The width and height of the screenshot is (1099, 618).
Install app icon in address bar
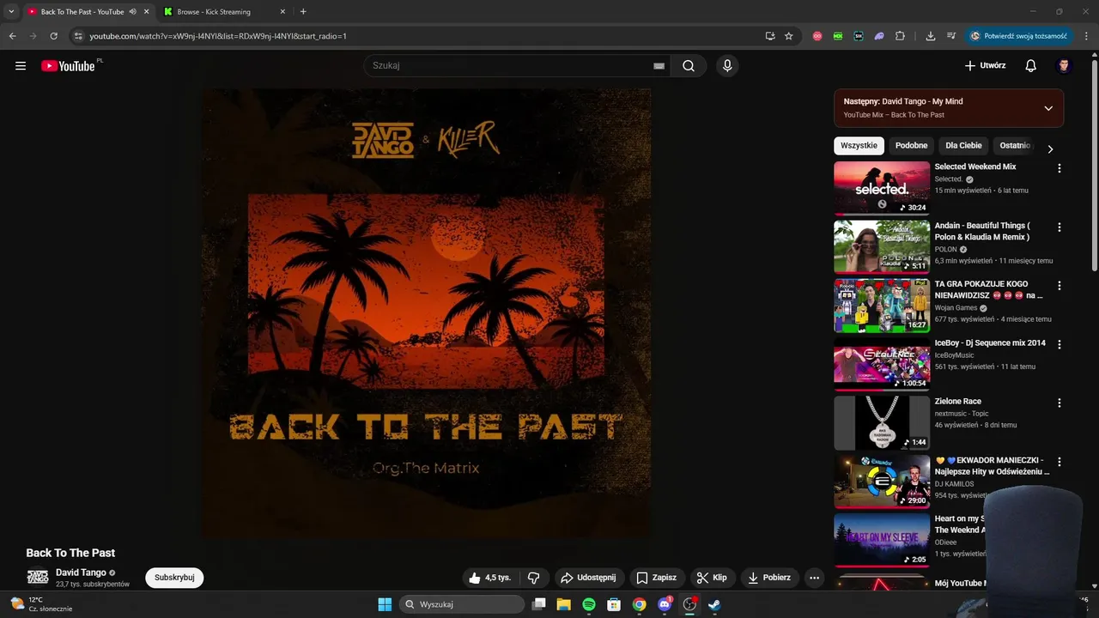point(770,36)
